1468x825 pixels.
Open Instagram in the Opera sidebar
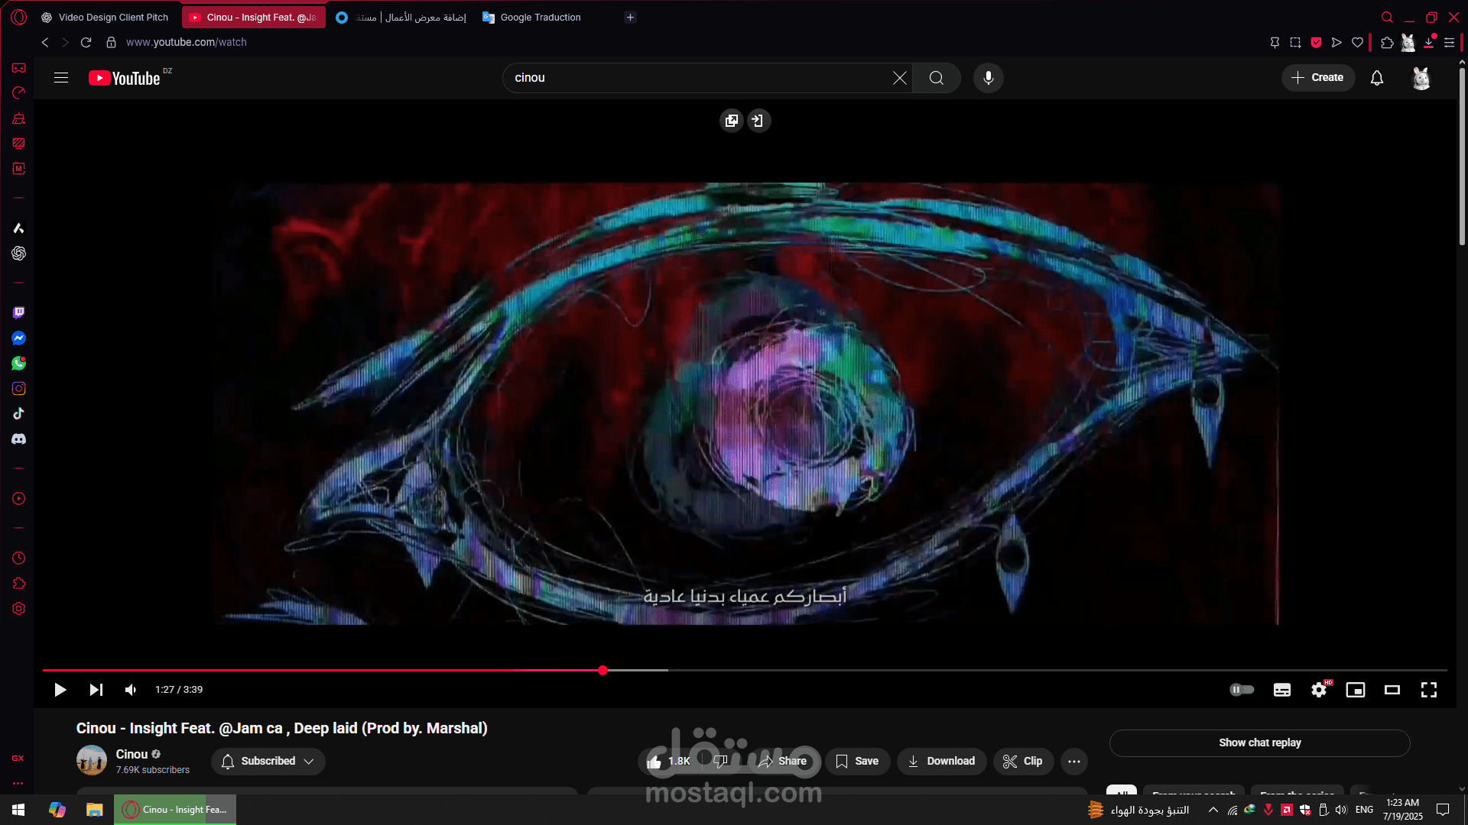18,388
